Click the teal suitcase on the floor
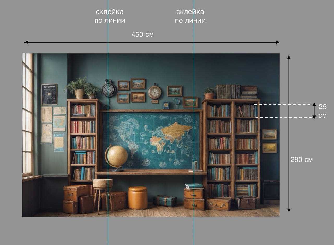This screenshot has width=334, height=245. pos(165,201)
